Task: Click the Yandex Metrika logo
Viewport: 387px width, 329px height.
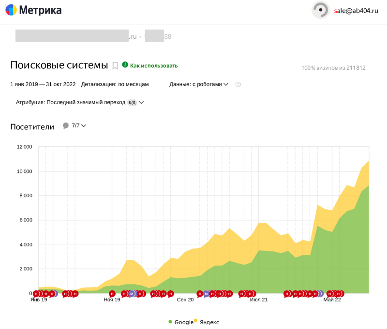Action: [x=33, y=10]
